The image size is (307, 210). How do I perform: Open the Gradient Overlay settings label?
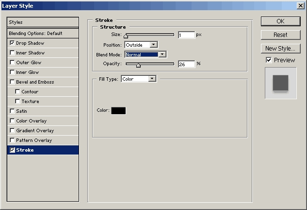[35, 131]
